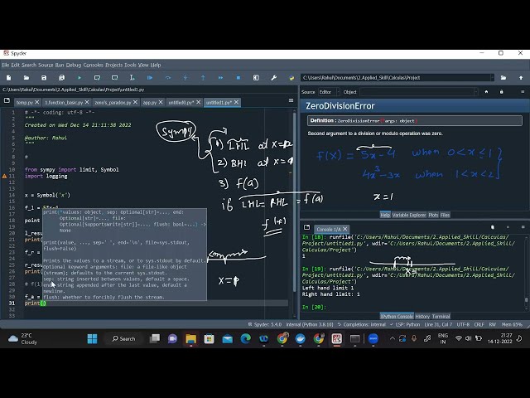The width and height of the screenshot is (530, 398).
Task: Click the Completions: internal status entry
Action: 362,324
